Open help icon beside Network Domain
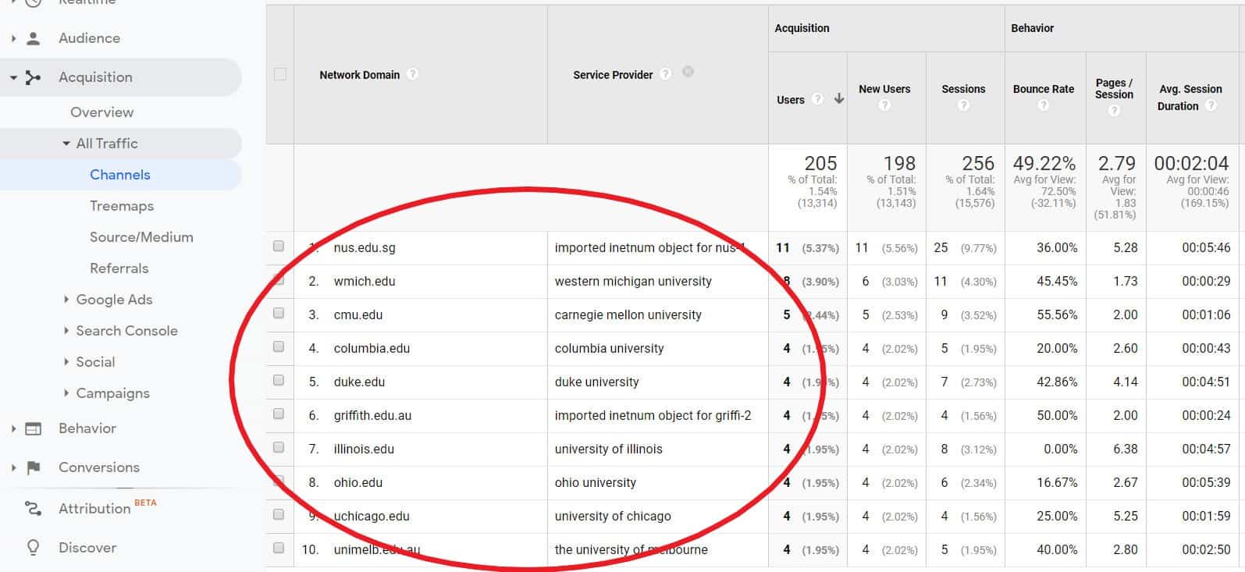This screenshot has height=572, width=1245. coord(413,74)
